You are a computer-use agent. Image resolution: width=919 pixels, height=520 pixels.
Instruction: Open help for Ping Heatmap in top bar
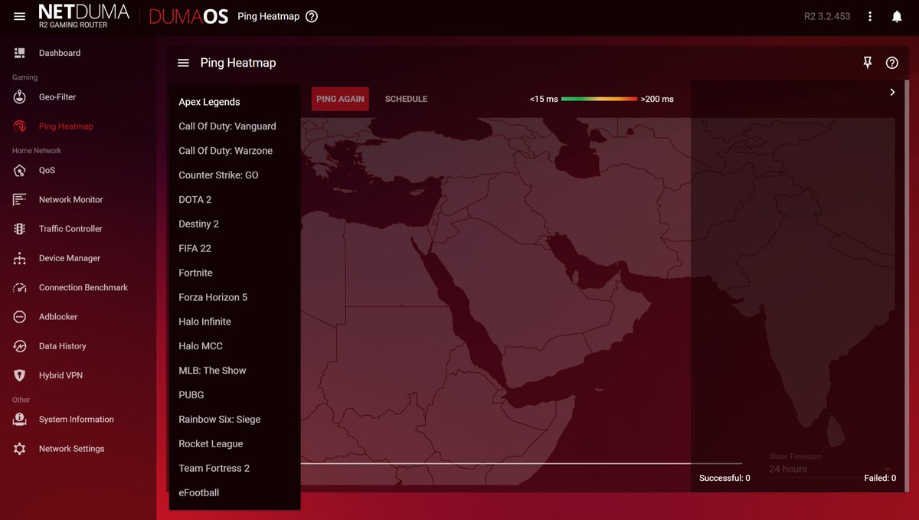coord(312,16)
